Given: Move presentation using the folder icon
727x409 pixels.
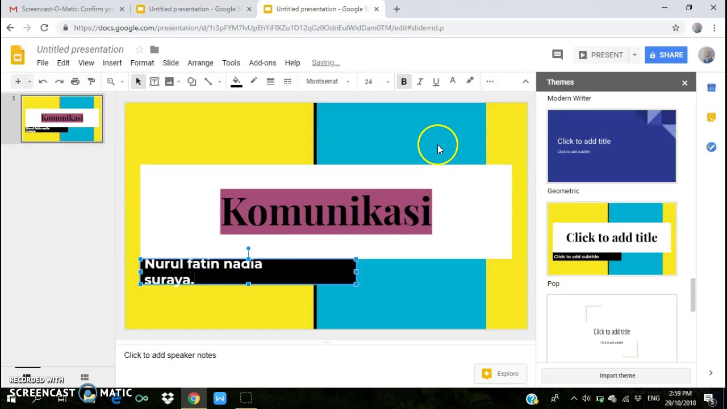Looking at the screenshot, I should tap(154, 49).
